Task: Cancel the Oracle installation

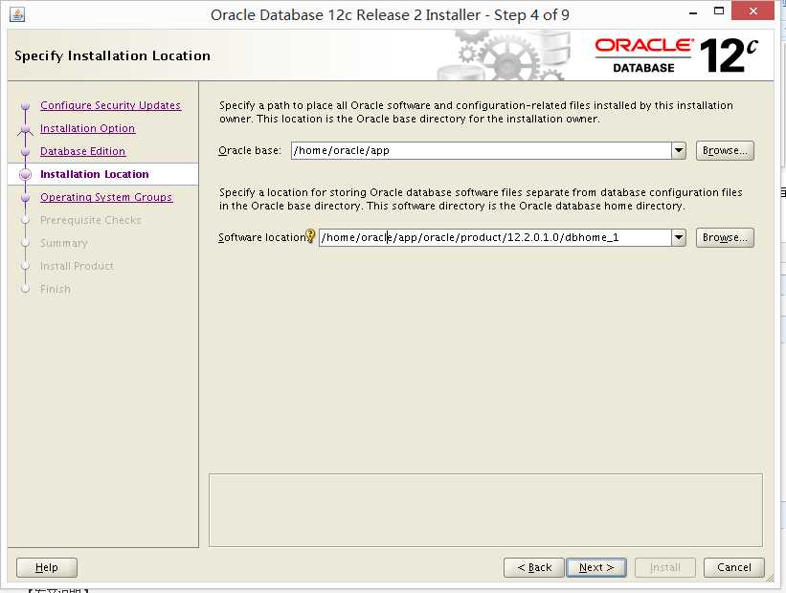Action: coord(734,567)
